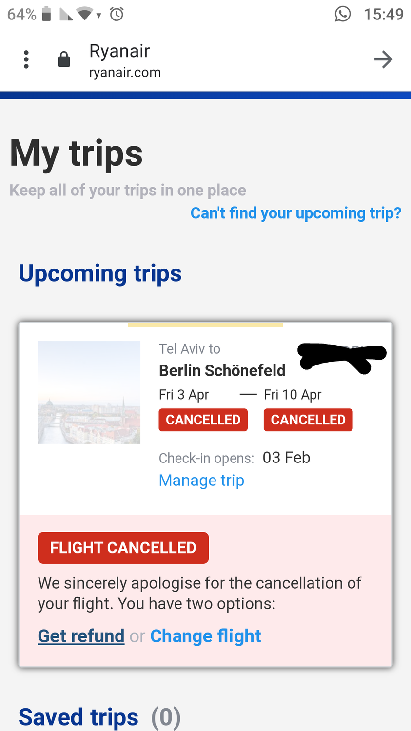Tap the padlock site security icon
Viewport: 411px width, 731px height.
click(x=64, y=59)
